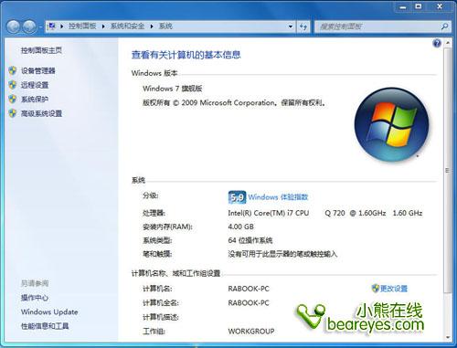Click the shield icon beside 系统保护
Screen dimensions: 457x348
tap(13, 99)
